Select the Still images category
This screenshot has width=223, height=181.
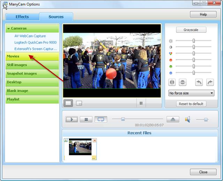pyautogui.click(x=32, y=65)
